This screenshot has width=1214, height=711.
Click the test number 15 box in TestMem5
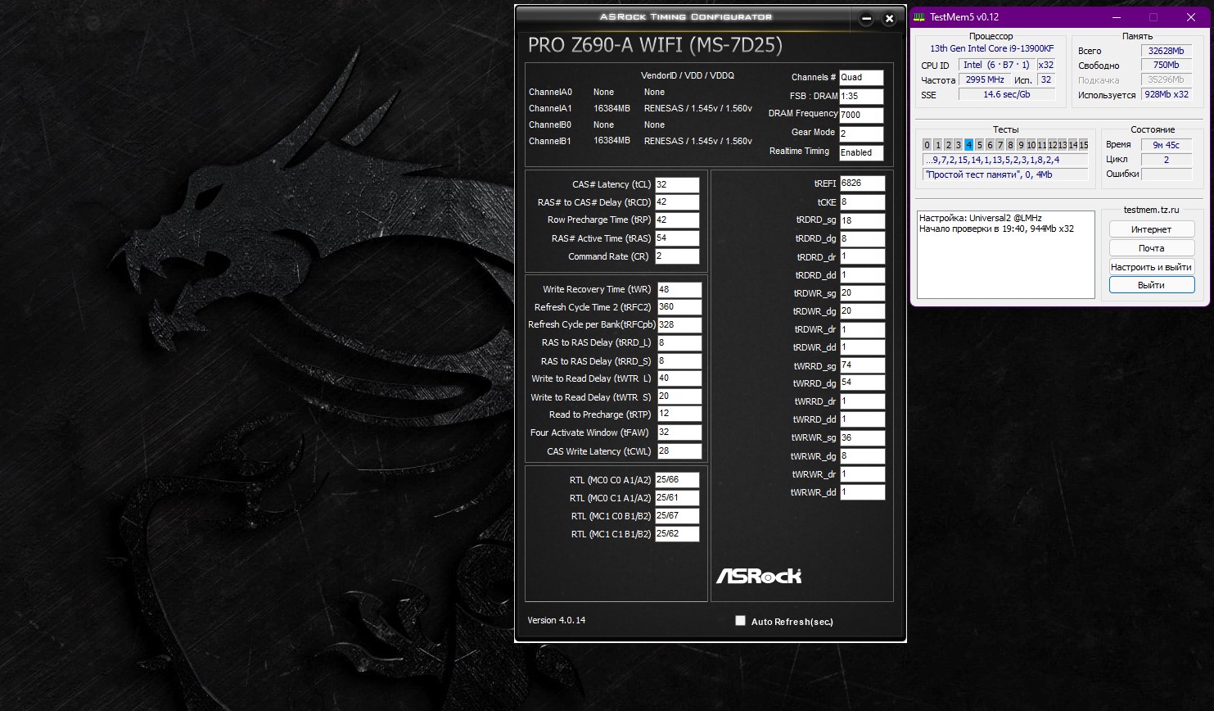click(x=1084, y=145)
